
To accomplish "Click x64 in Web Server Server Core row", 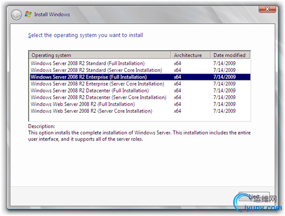I will 177,111.
